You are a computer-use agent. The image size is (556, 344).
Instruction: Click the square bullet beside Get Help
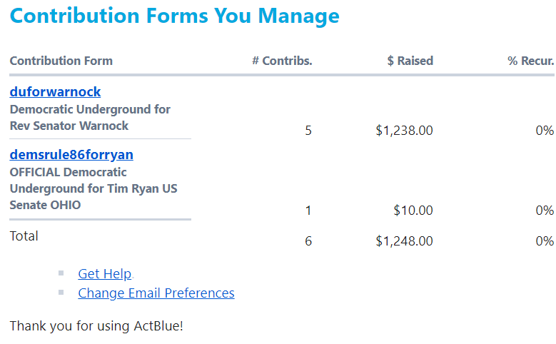61,273
